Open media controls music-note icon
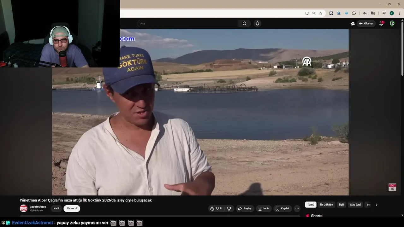This screenshot has width=404, height=227. [384, 13]
